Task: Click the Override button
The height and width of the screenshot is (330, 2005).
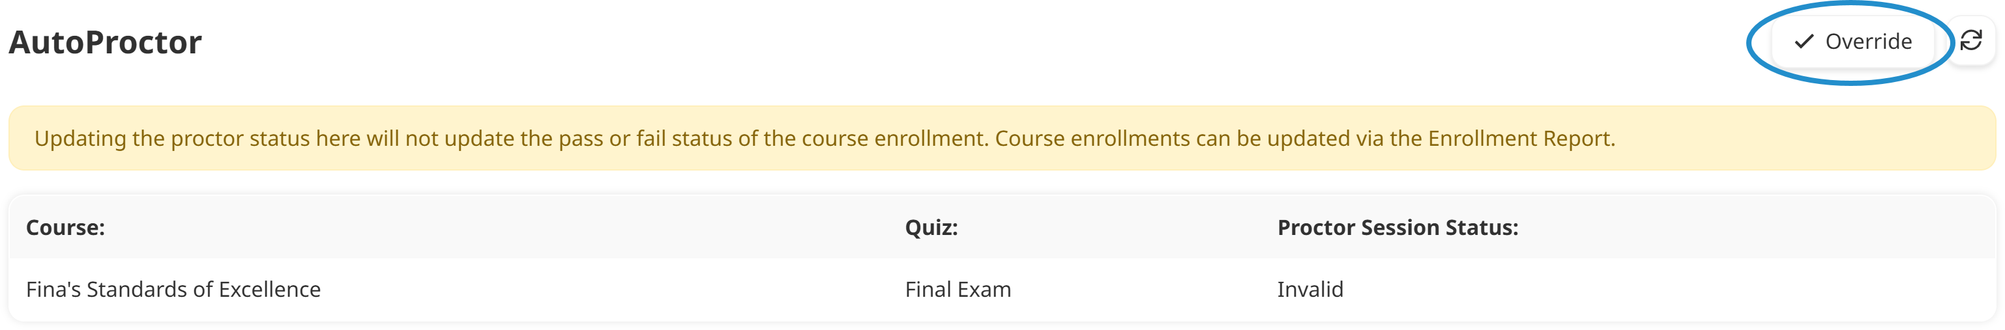Action: [x=1852, y=42]
